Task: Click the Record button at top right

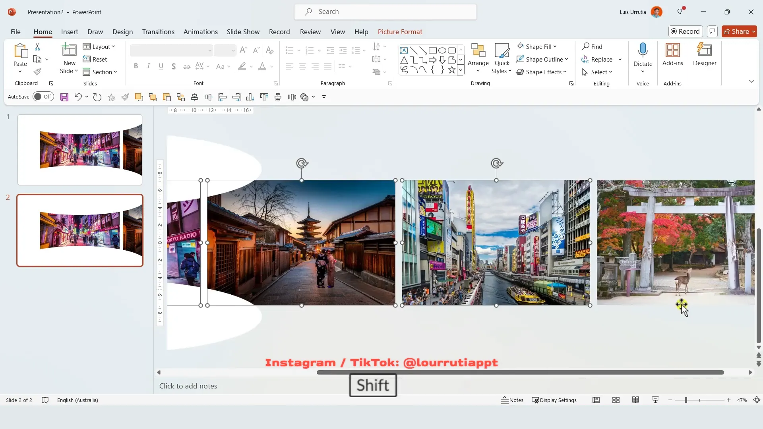Action: [x=686, y=31]
